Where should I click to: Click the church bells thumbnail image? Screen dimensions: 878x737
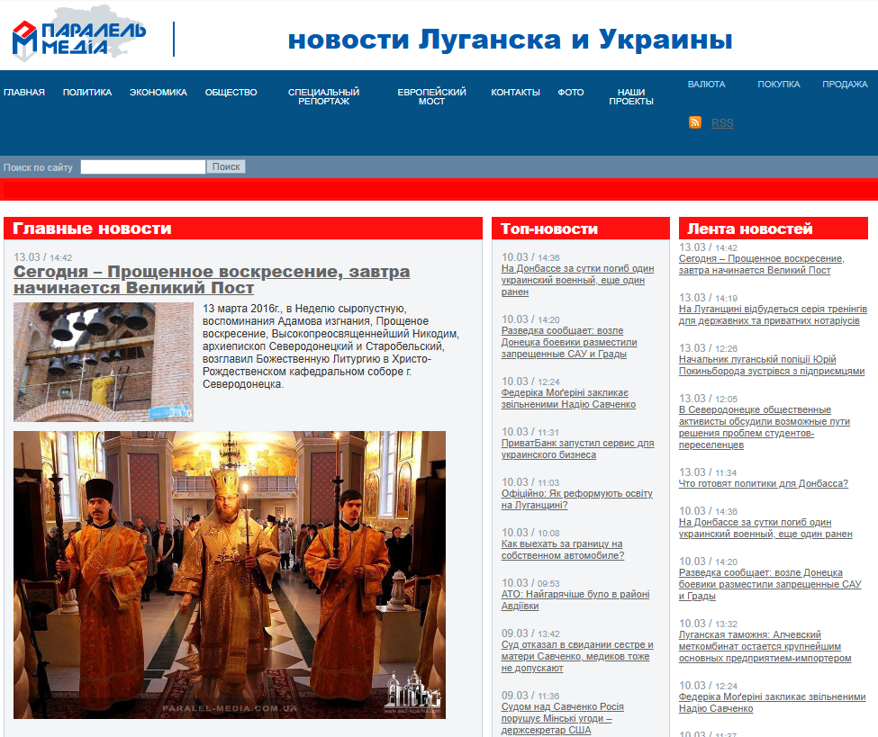[104, 362]
